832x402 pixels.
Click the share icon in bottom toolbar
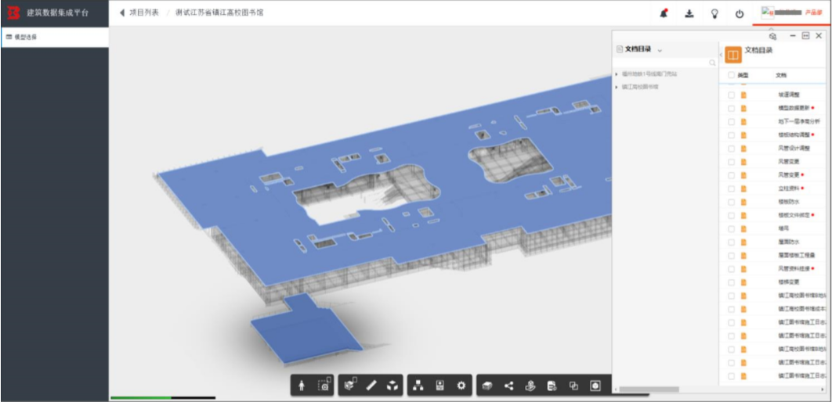509,386
